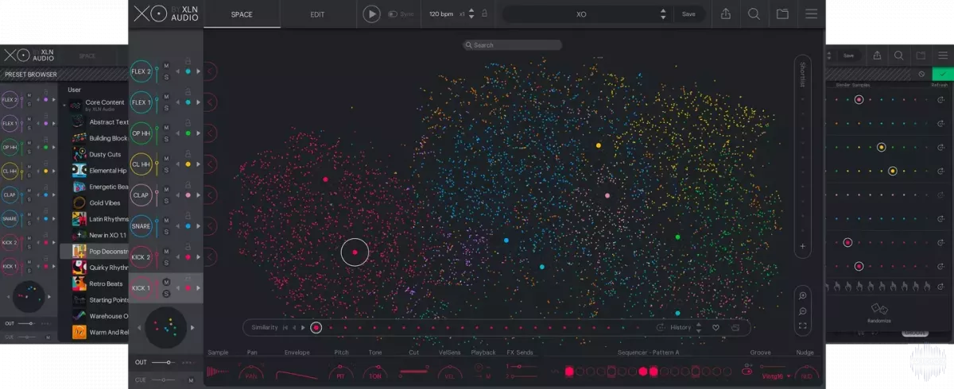The width and height of the screenshot is (954, 389).
Task: Click the icon right of the heart
Action: coord(735,327)
